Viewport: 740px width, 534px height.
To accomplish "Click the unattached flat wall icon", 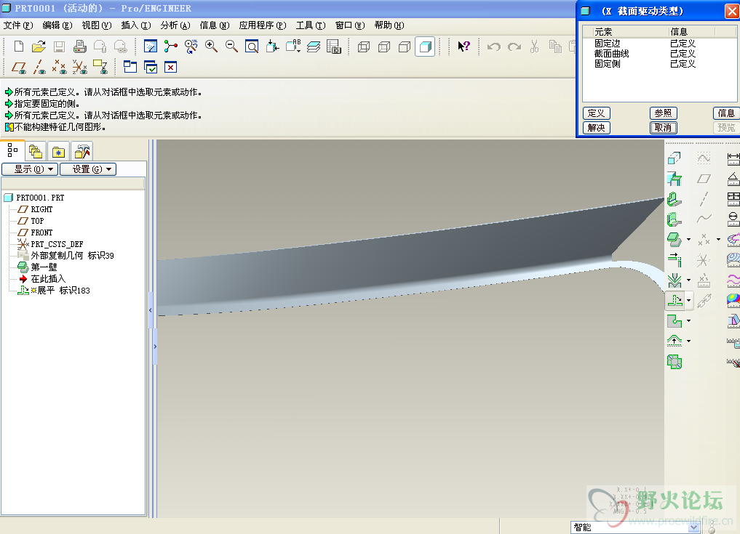I will 675,240.
